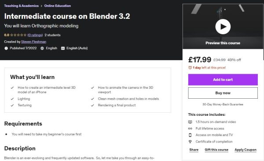Click the globe language icon

[42, 48]
